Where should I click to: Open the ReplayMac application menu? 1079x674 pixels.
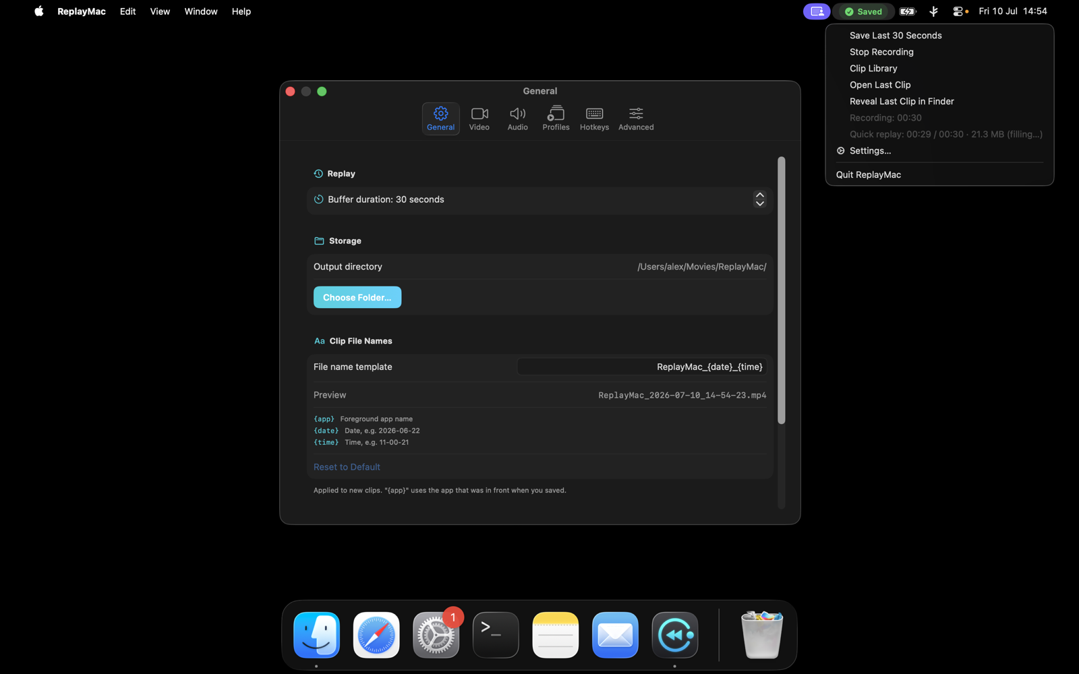(82, 11)
